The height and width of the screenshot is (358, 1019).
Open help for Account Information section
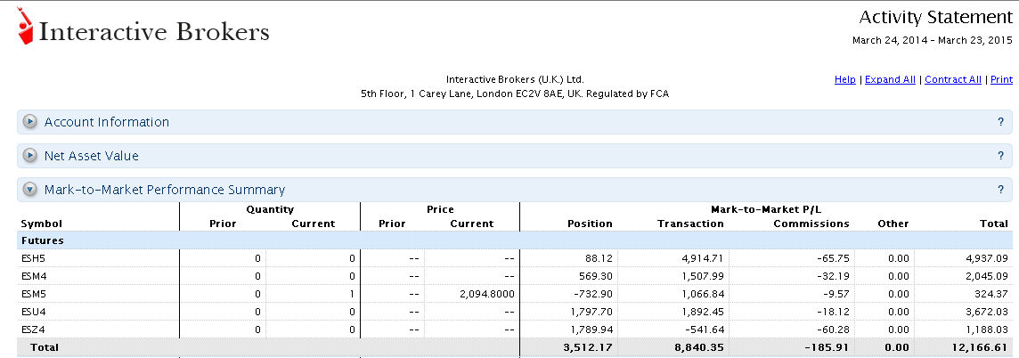click(x=1001, y=122)
